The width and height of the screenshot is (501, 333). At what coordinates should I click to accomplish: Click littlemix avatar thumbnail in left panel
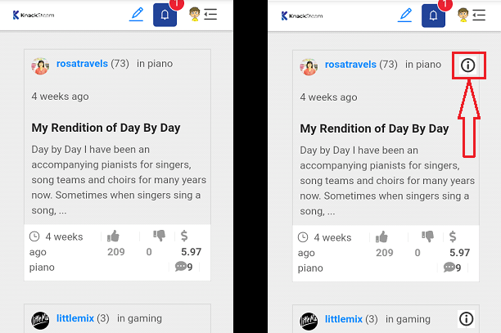(x=40, y=321)
